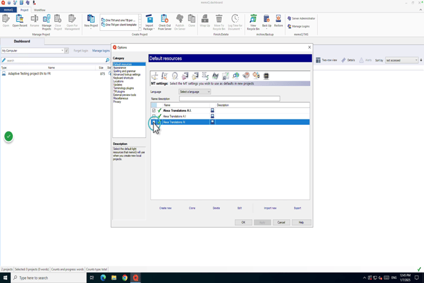This screenshot has width=424, height=283.
Task: Click the Clone link under the list
Action: coord(192,208)
